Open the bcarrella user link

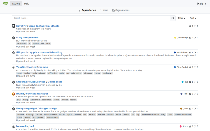click(22, 126)
